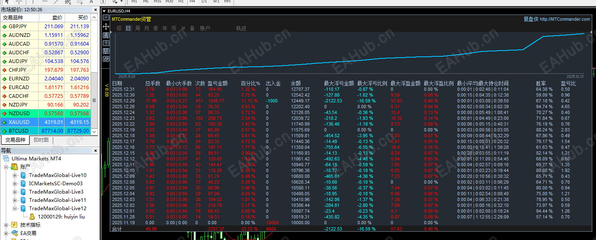The height and width of the screenshot is (240, 596).
Task: Select the 日 daily tab
Action: pos(128,28)
